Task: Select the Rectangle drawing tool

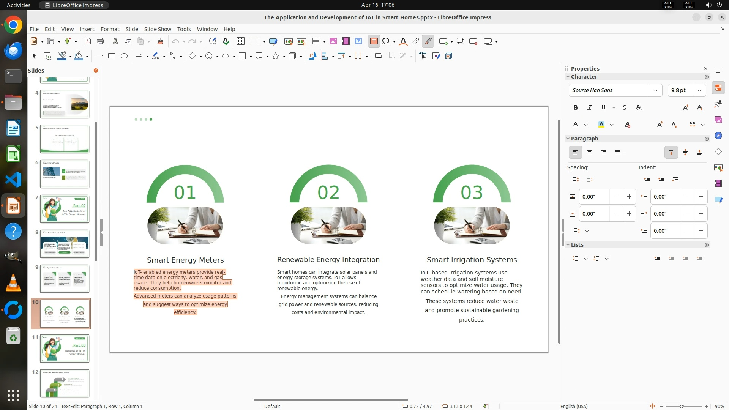Action: 112,56
